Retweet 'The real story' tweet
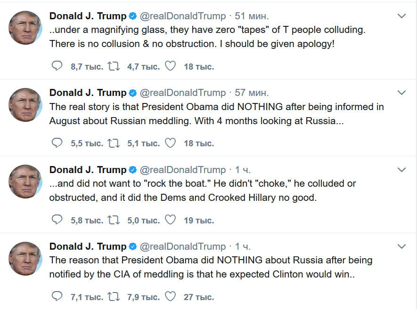 click(x=114, y=143)
